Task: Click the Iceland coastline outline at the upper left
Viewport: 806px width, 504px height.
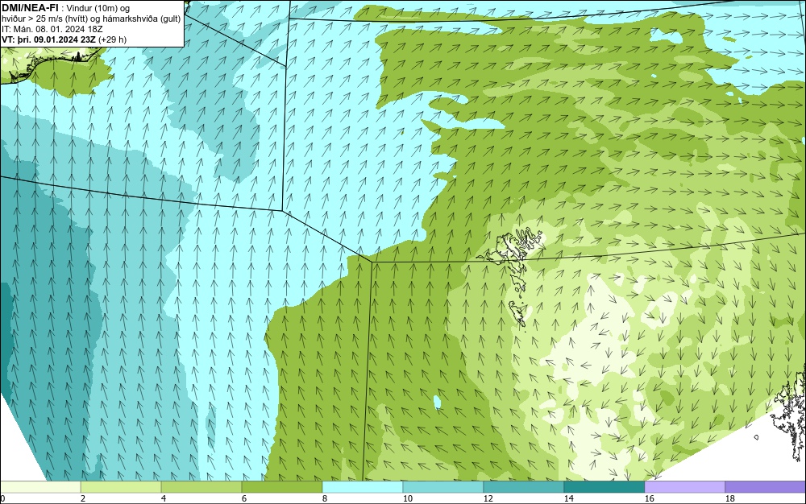Action: [49, 65]
